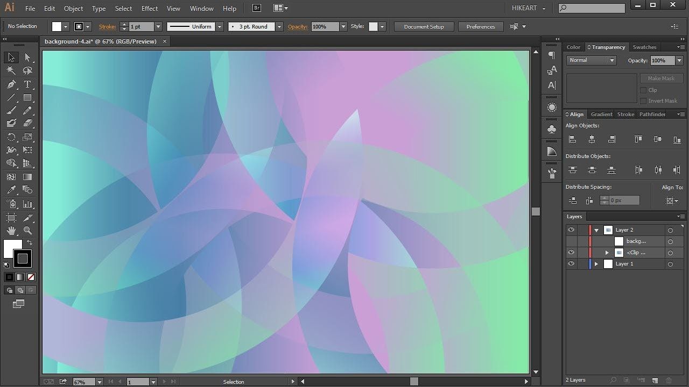Show the hidden backg... sublayer
Viewport: 689px width, 387px height.
571,241
